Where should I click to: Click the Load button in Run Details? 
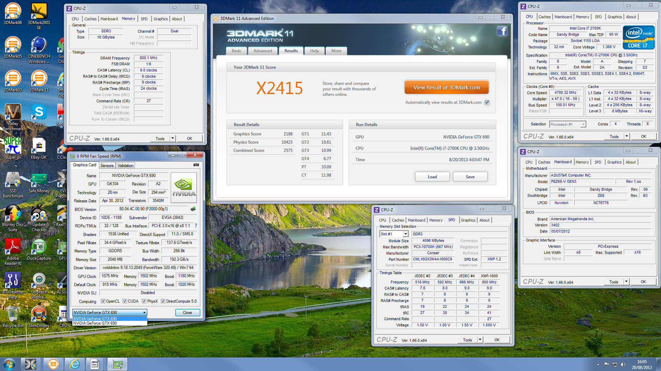432,177
